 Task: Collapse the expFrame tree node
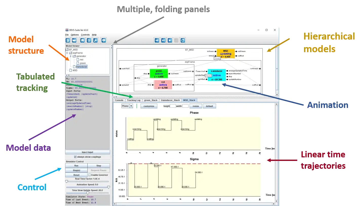pos(67,53)
